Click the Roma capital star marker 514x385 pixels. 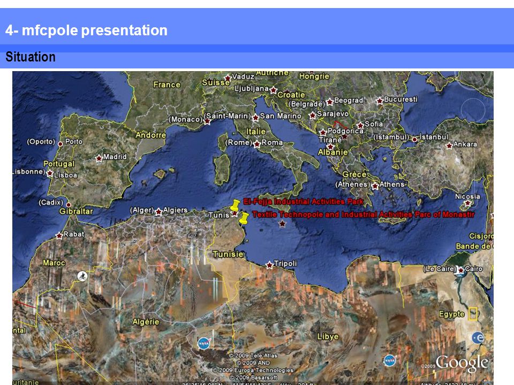[x=257, y=144]
